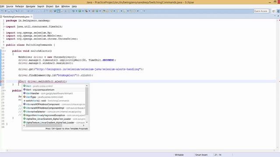Open the Navigate menu
280x157 pixels.
[x=31, y=7]
